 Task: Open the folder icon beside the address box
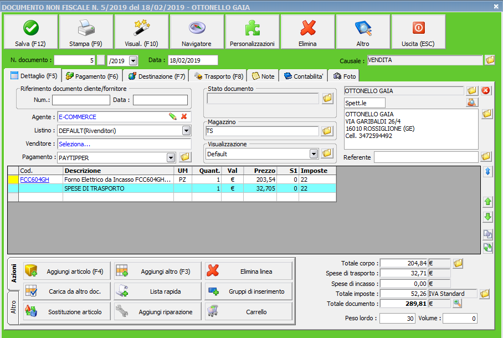[486, 114]
